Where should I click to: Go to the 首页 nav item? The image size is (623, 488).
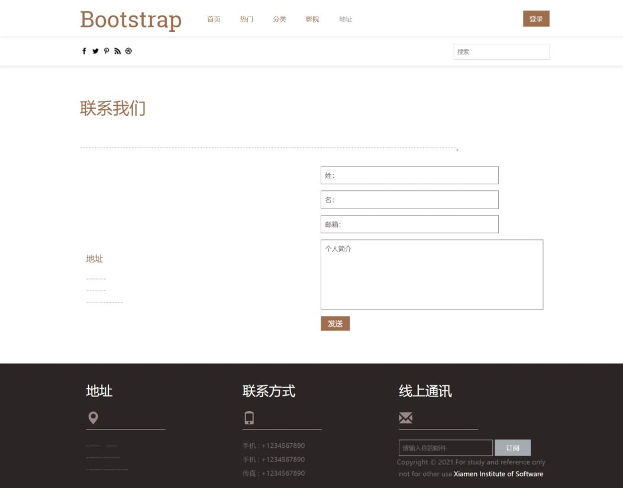click(x=214, y=19)
